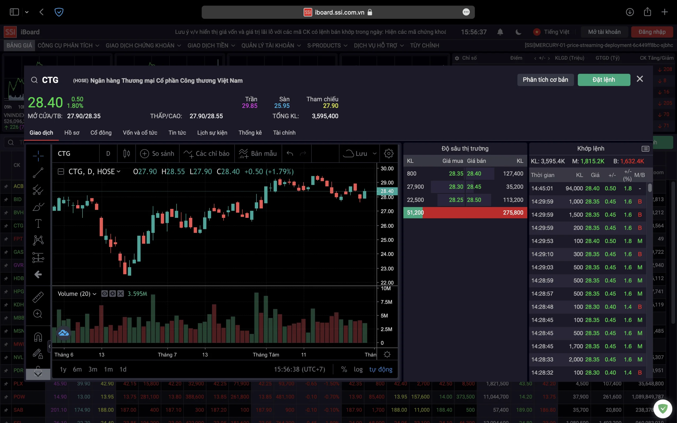Click Đăng nhập login button
Screen dimensions: 677x423
(652, 32)
